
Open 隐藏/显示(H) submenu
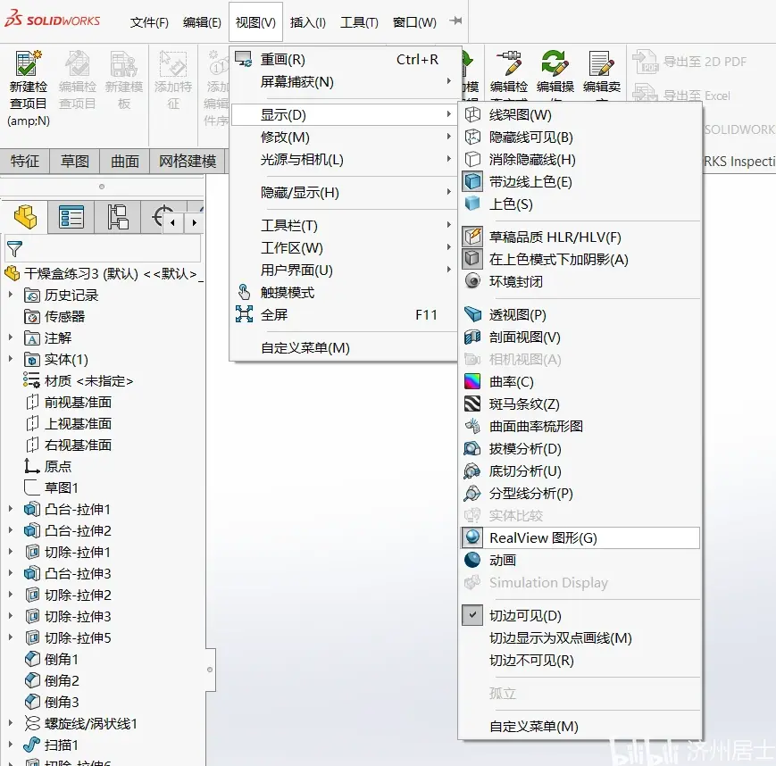tap(344, 193)
